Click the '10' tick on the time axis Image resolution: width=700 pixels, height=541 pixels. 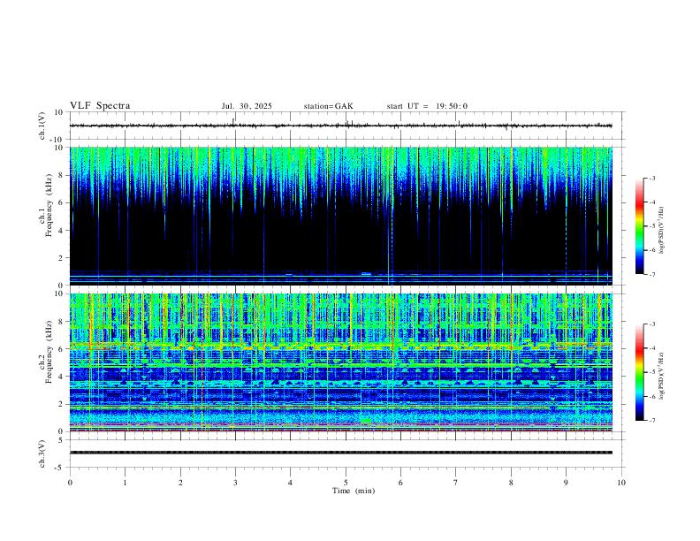(x=621, y=483)
